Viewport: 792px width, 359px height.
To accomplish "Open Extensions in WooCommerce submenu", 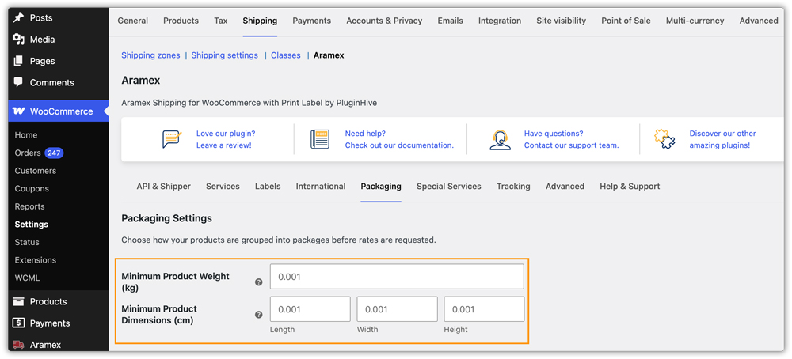I will 36,260.
